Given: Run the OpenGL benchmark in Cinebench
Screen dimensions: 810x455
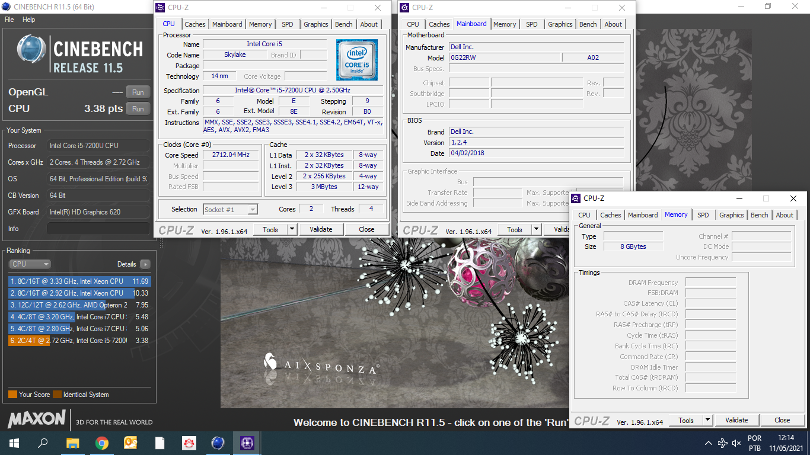Looking at the screenshot, I should (x=138, y=92).
